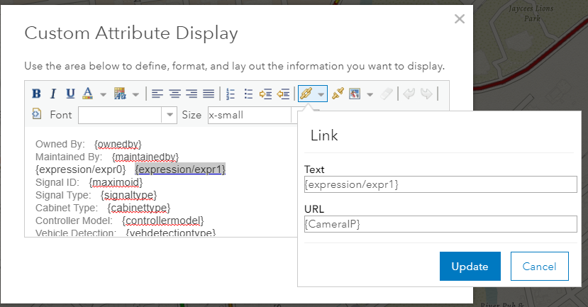Click the background highlight color icon
Viewport: 588px width, 307px height.
click(118, 94)
